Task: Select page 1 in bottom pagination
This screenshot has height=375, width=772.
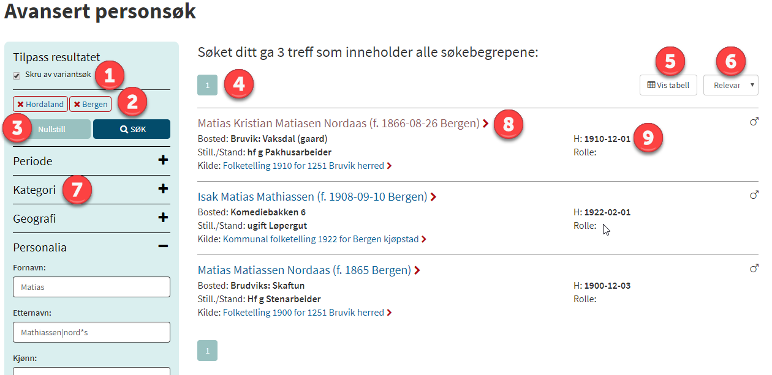Action: tap(207, 351)
